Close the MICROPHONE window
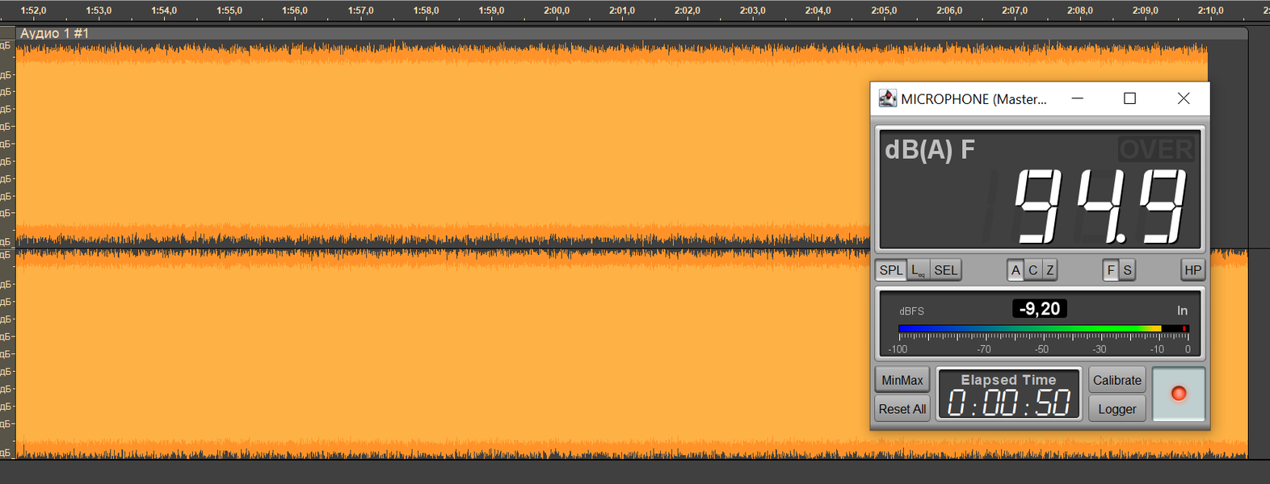Screen dimensions: 1270x484 (x=1184, y=98)
